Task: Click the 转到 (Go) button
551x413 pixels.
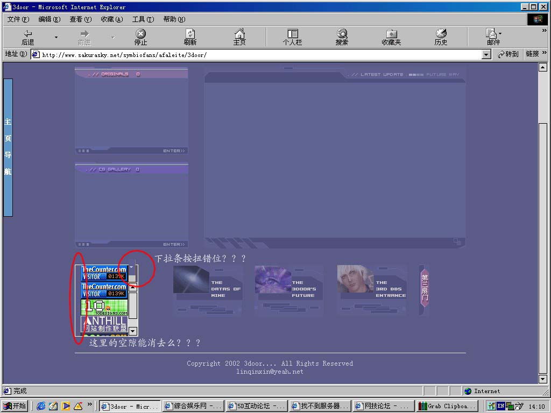Action: click(x=508, y=54)
